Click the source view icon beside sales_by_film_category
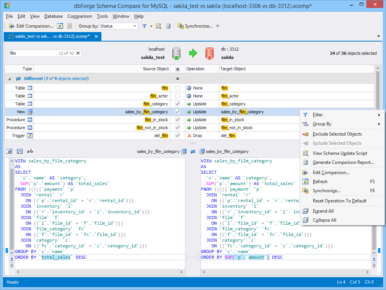Screen dimensions: 386x290 tap(184, 151)
